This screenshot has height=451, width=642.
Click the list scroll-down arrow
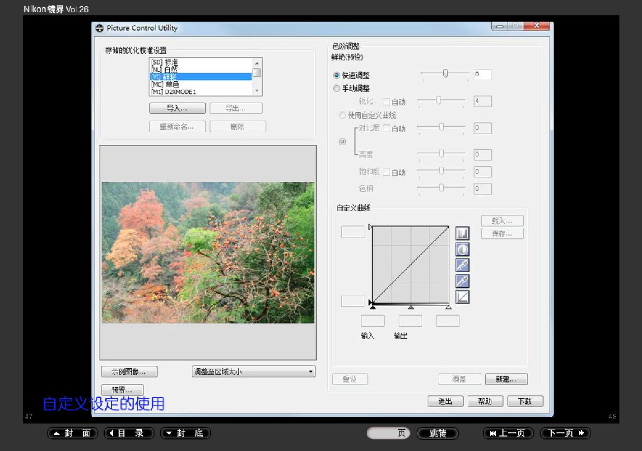tap(257, 91)
